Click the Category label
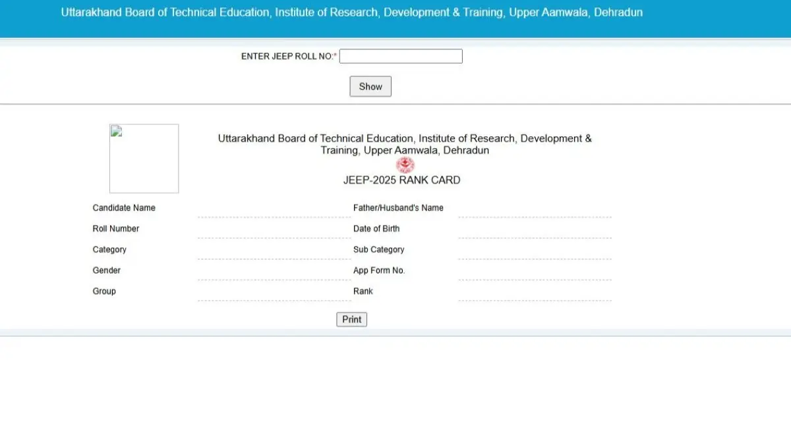 pos(109,249)
